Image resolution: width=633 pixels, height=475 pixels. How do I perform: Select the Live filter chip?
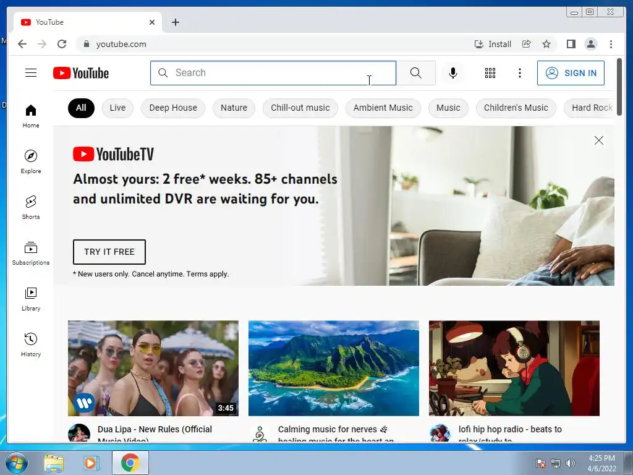coord(117,108)
